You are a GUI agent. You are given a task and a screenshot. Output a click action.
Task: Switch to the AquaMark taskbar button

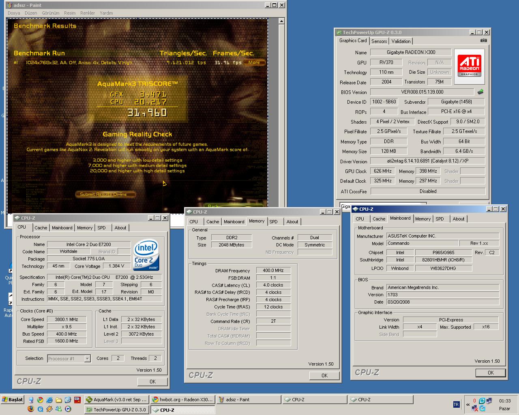[116, 400]
